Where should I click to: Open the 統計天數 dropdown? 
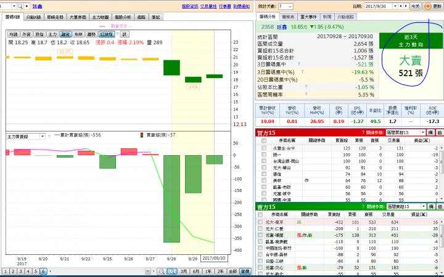(286, 6)
